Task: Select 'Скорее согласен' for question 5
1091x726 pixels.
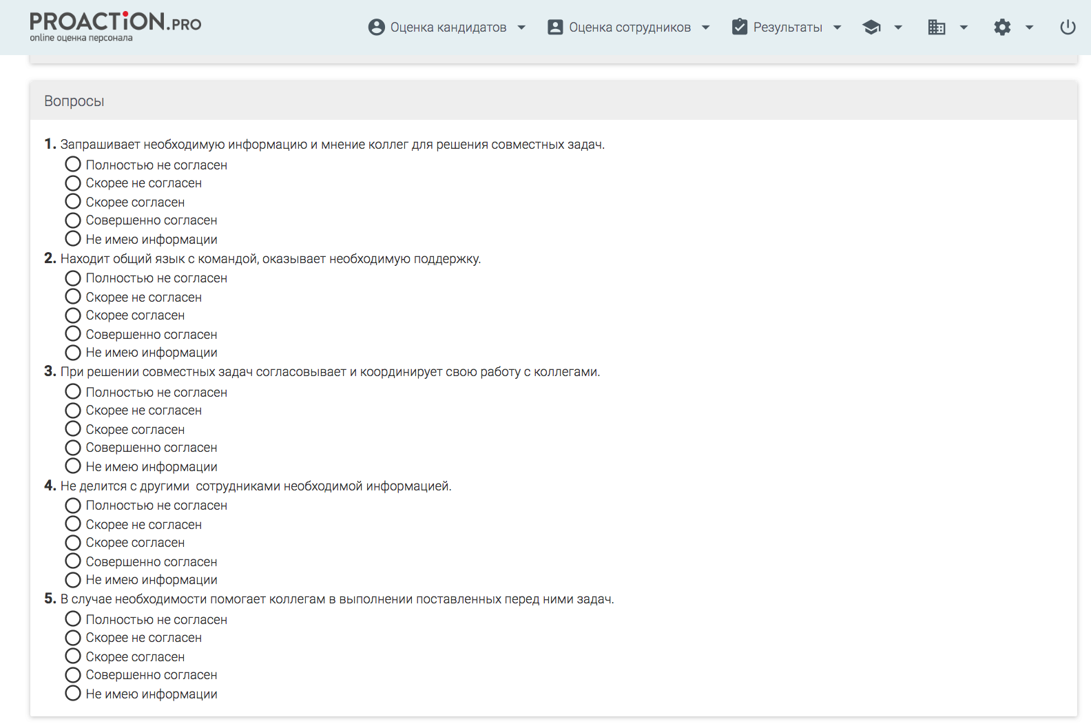Action: coord(73,656)
